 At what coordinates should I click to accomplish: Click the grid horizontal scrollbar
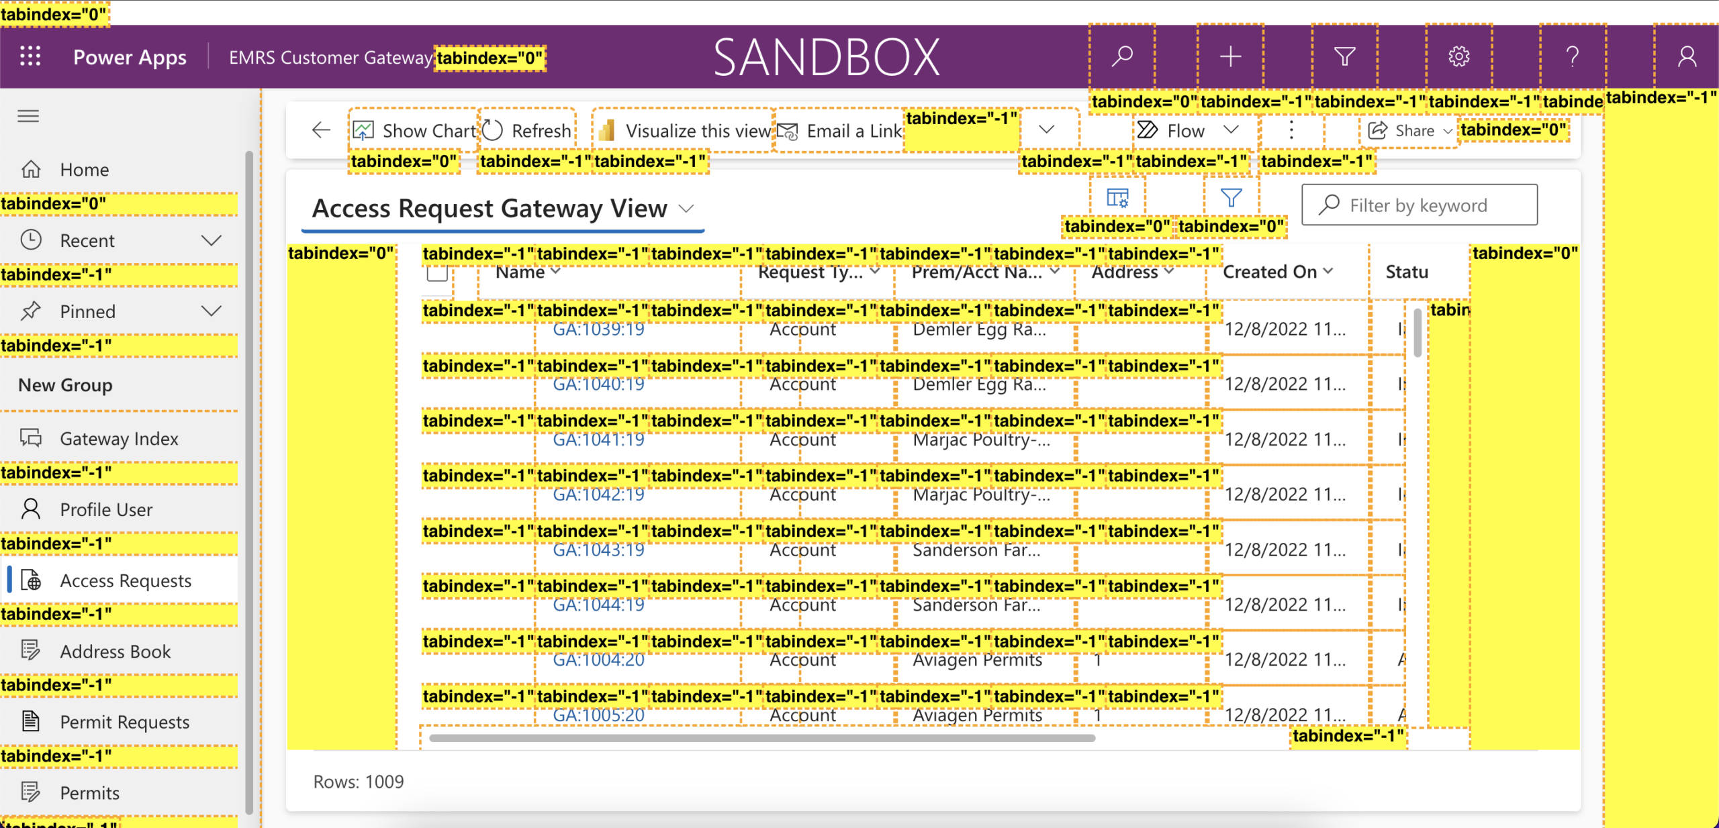[x=761, y=738]
